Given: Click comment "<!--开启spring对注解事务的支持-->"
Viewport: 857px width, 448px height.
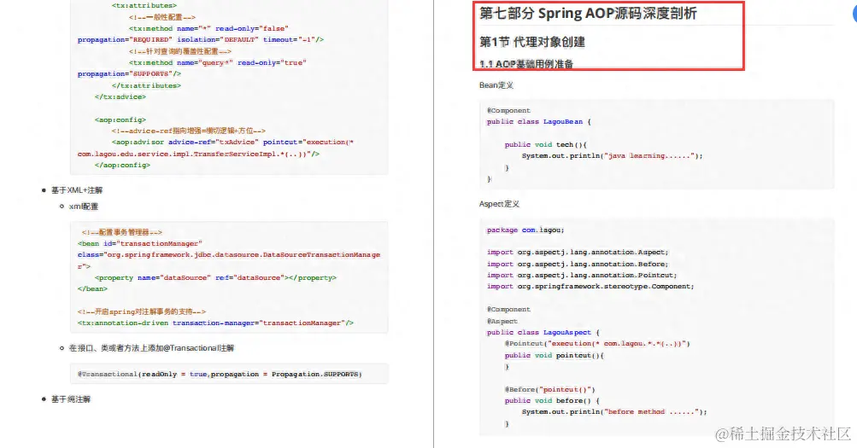Looking at the screenshot, I should [x=142, y=312].
